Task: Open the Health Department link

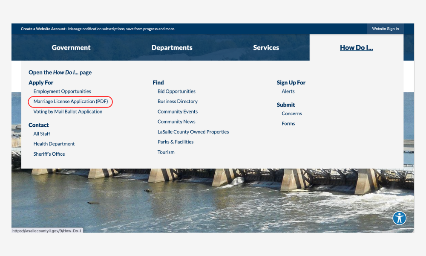Action: [x=54, y=144]
